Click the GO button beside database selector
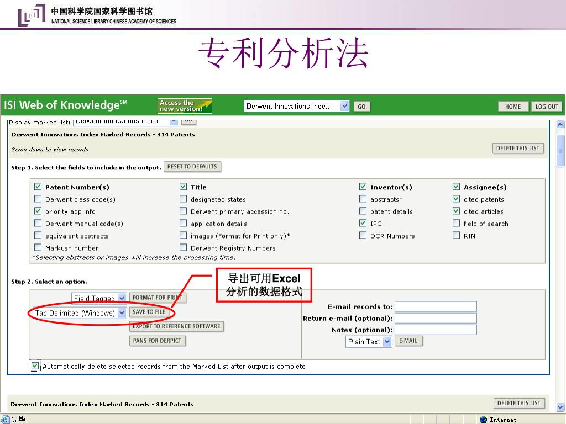566x424 pixels. pos(361,107)
